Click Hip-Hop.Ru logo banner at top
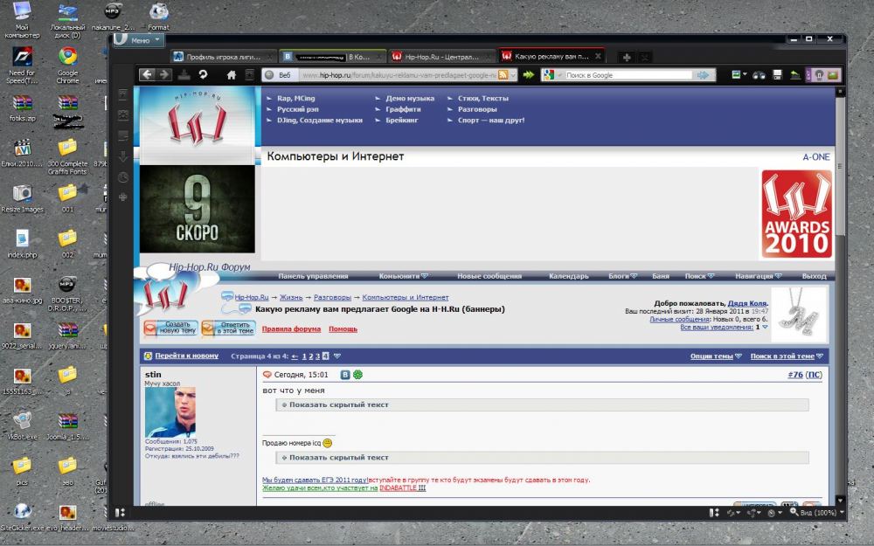This screenshot has width=874, height=546. (197, 124)
